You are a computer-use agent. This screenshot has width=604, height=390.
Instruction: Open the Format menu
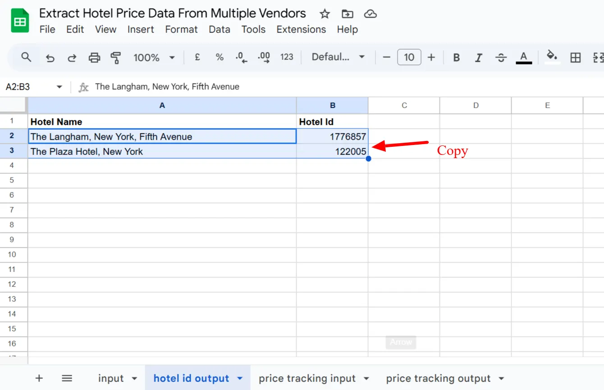(182, 29)
